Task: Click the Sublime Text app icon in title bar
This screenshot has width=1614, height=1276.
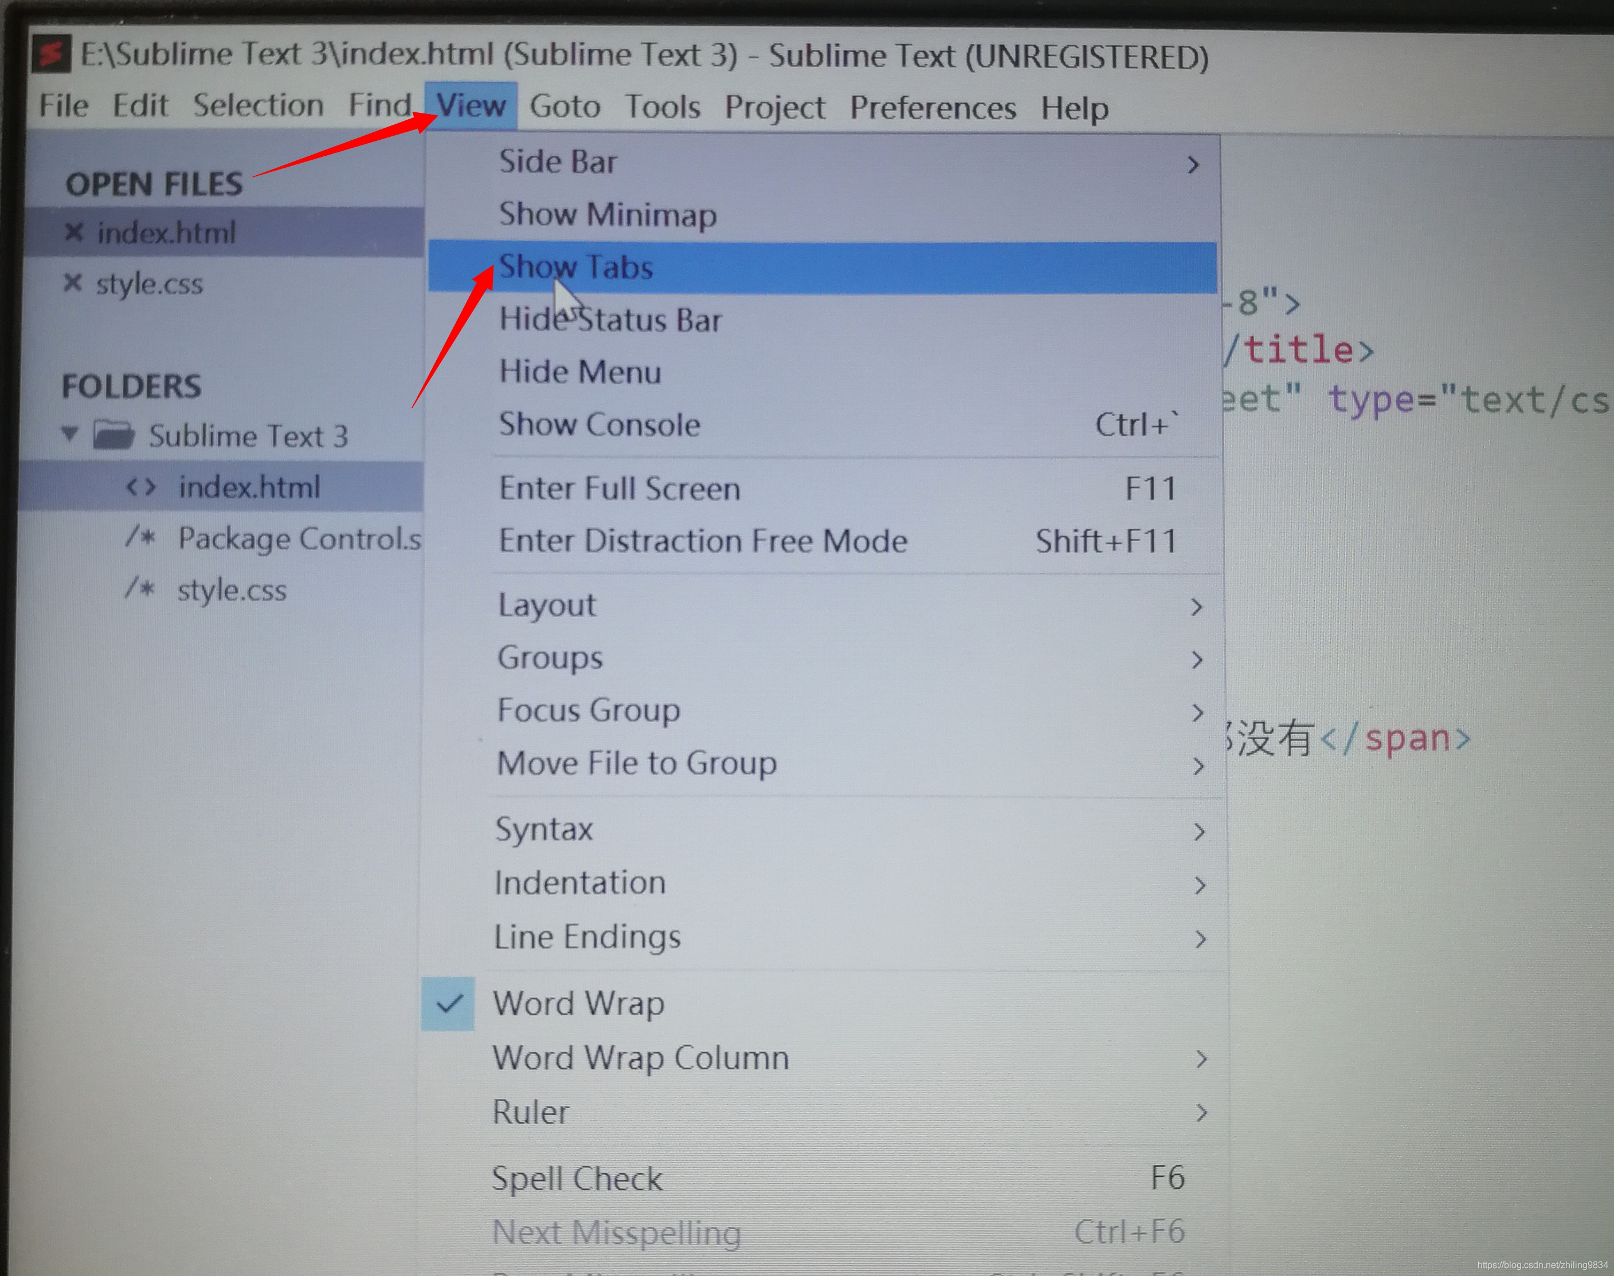Action: point(52,54)
